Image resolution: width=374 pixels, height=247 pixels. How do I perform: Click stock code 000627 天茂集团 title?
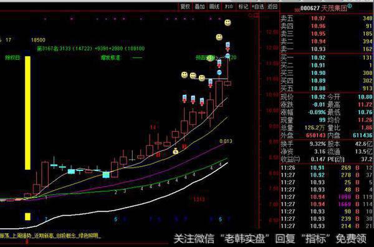pyautogui.click(x=324, y=8)
